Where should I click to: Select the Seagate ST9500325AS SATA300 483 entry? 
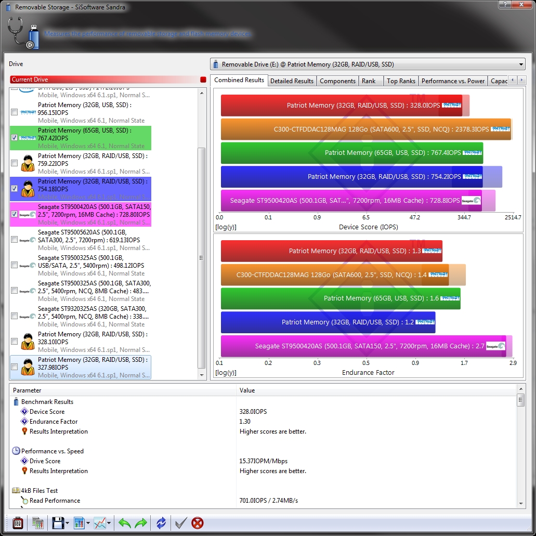coord(81,291)
